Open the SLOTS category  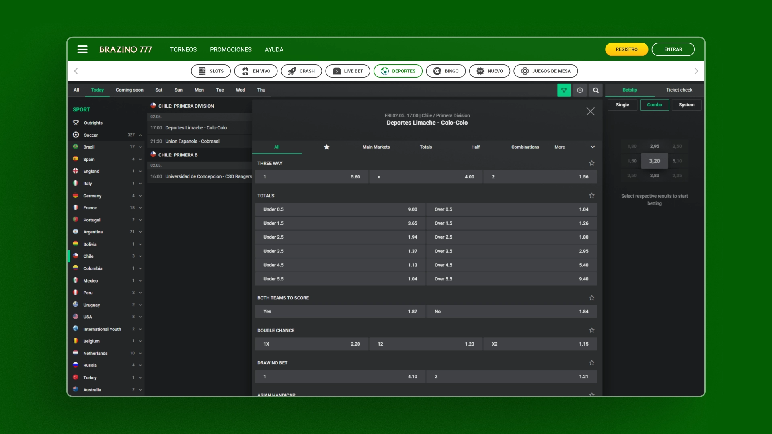(x=211, y=71)
